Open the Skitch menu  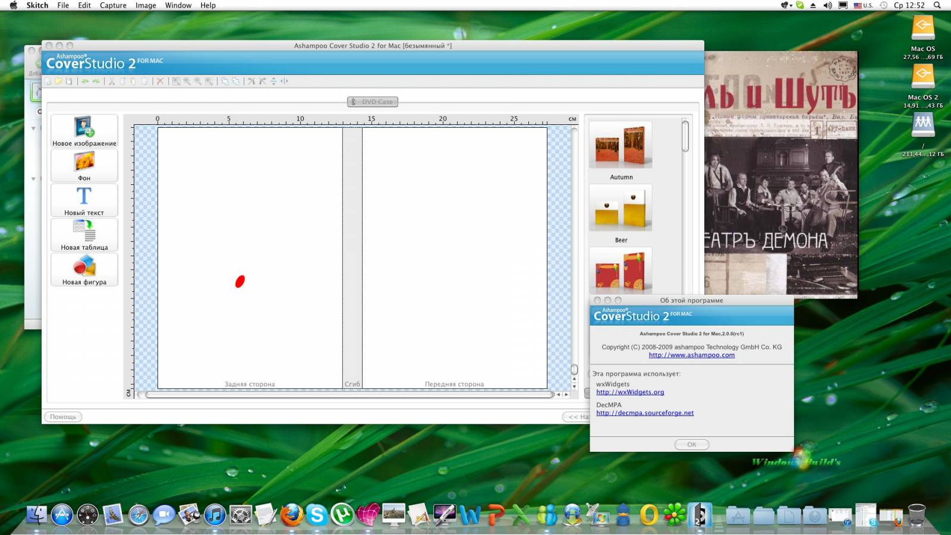[37, 5]
